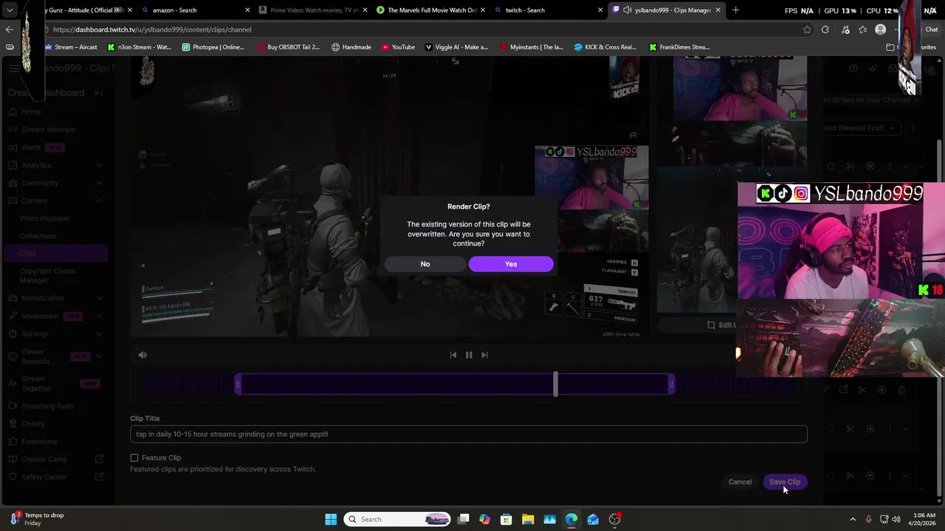Skip to previous frame in clip player
The width and height of the screenshot is (945, 531).
453,355
